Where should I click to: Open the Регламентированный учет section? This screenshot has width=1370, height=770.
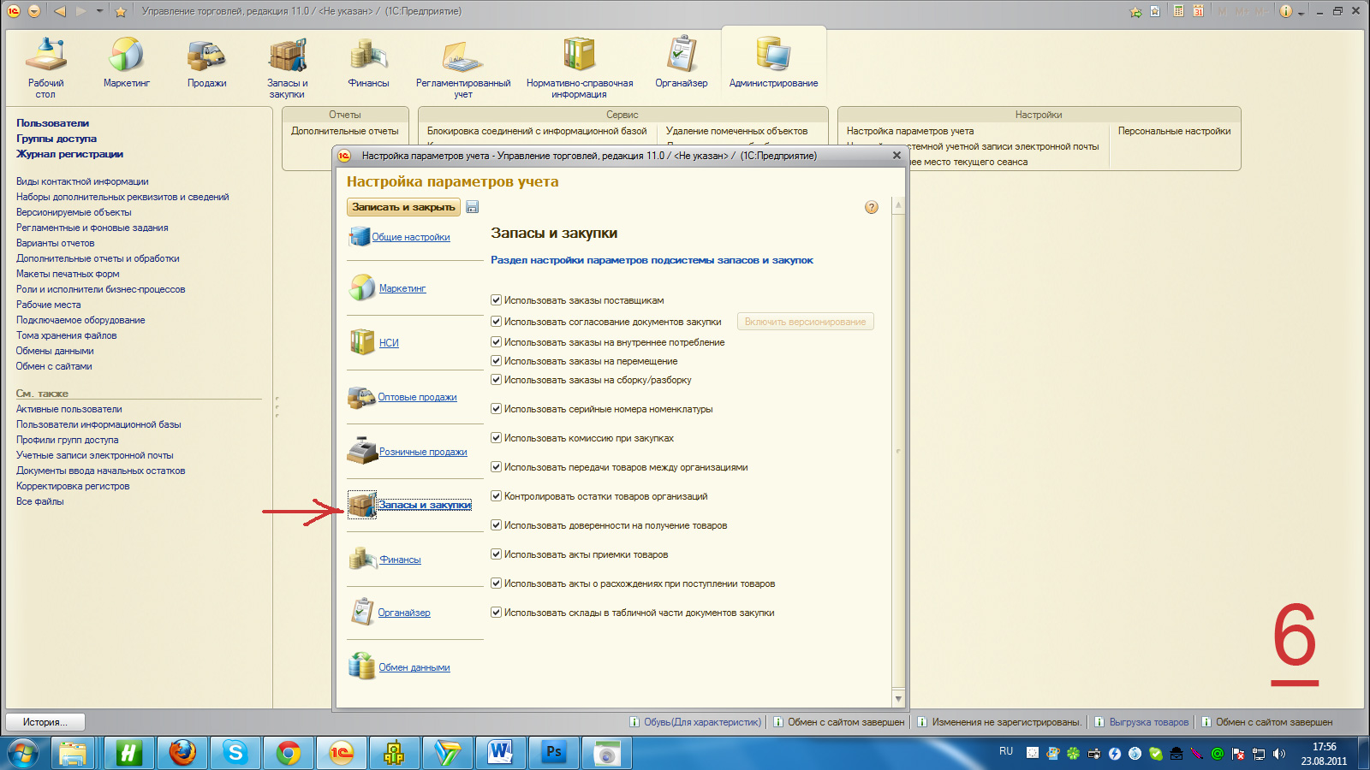tap(463, 68)
